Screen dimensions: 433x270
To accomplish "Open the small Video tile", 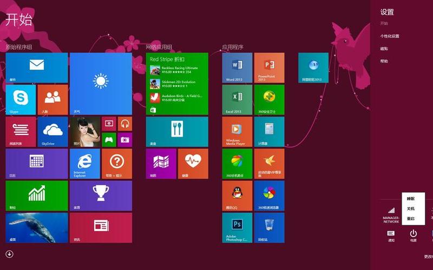I will coord(109,124).
